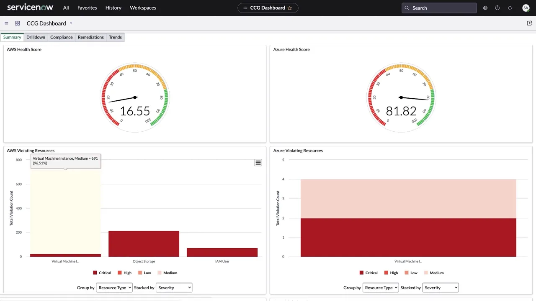Open the SA user avatar menu
Screen dimensions: 536x301
point(526,8)
